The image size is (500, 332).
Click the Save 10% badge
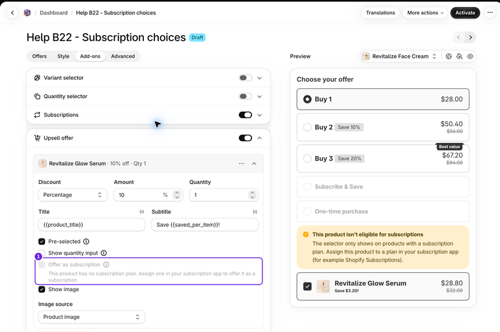(x=349, y=127)
